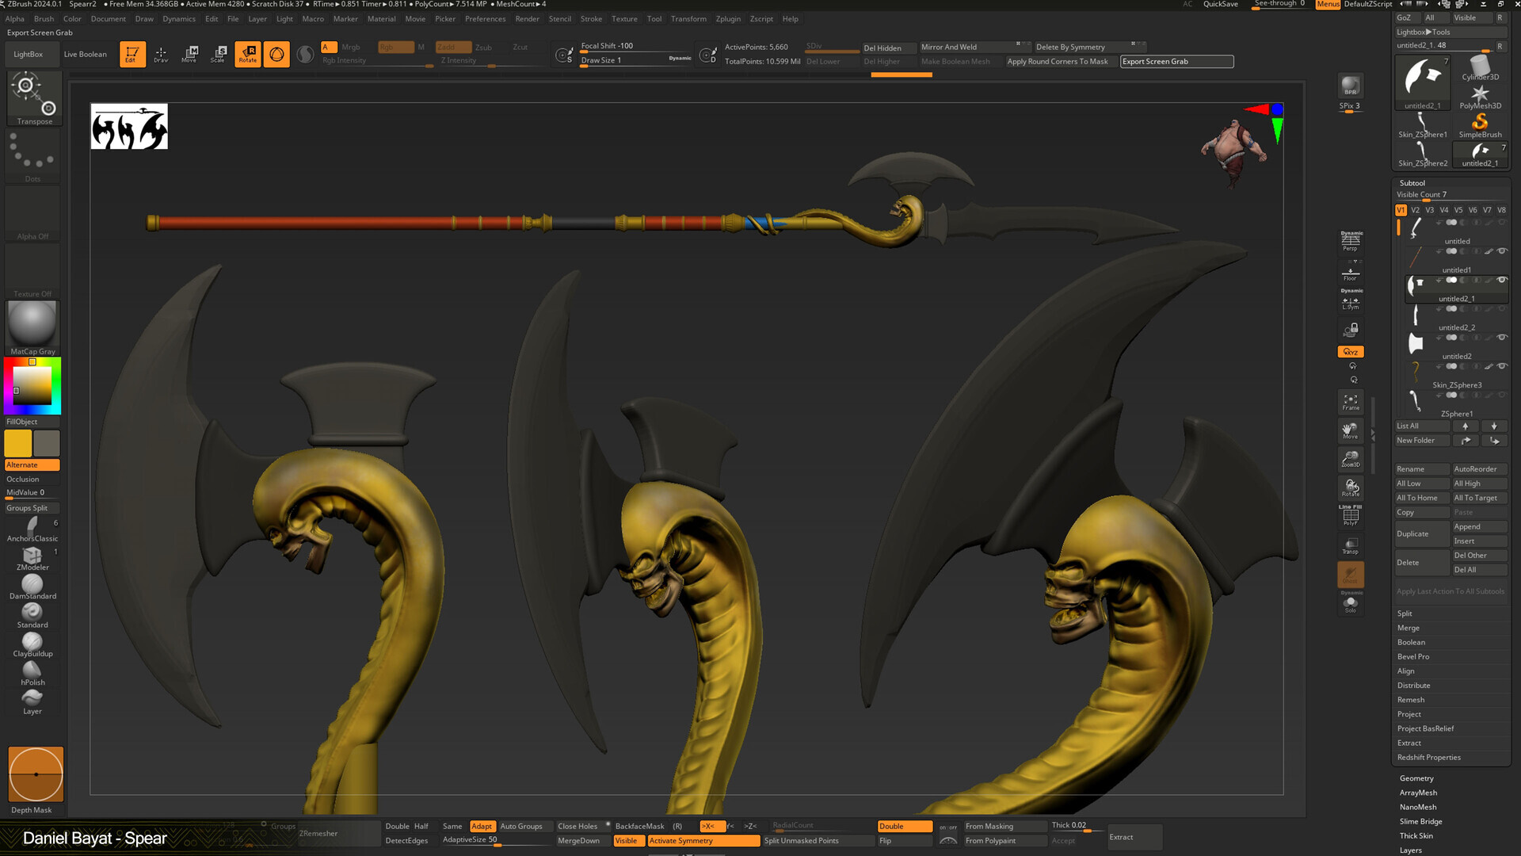
Task: Click the Duplicate button in the Subtool panel
Action: [1420, 533]
